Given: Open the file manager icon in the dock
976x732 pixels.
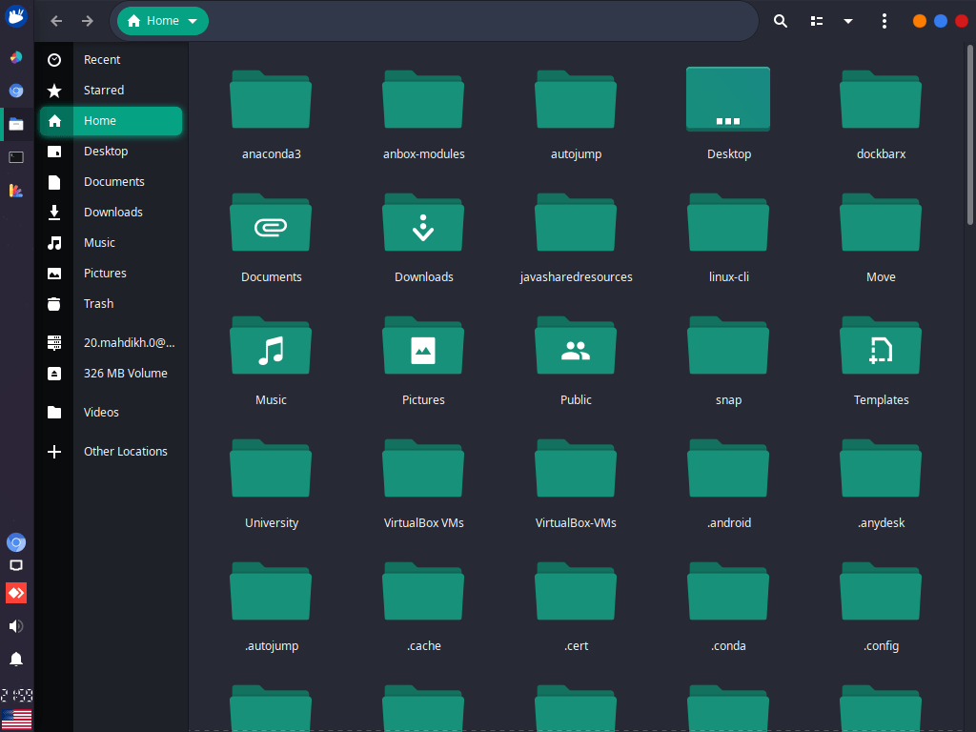Looking at the screenshot, I should pyautogui.click(x=15, y=125).
